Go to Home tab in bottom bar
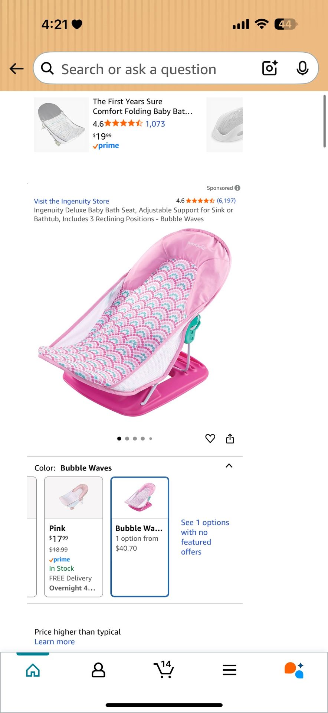This screenshot has height=713, width=328. coord(33,670)
